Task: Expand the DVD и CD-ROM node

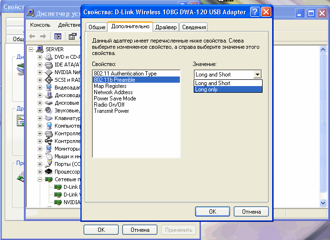Action: (x=40, y=57)
